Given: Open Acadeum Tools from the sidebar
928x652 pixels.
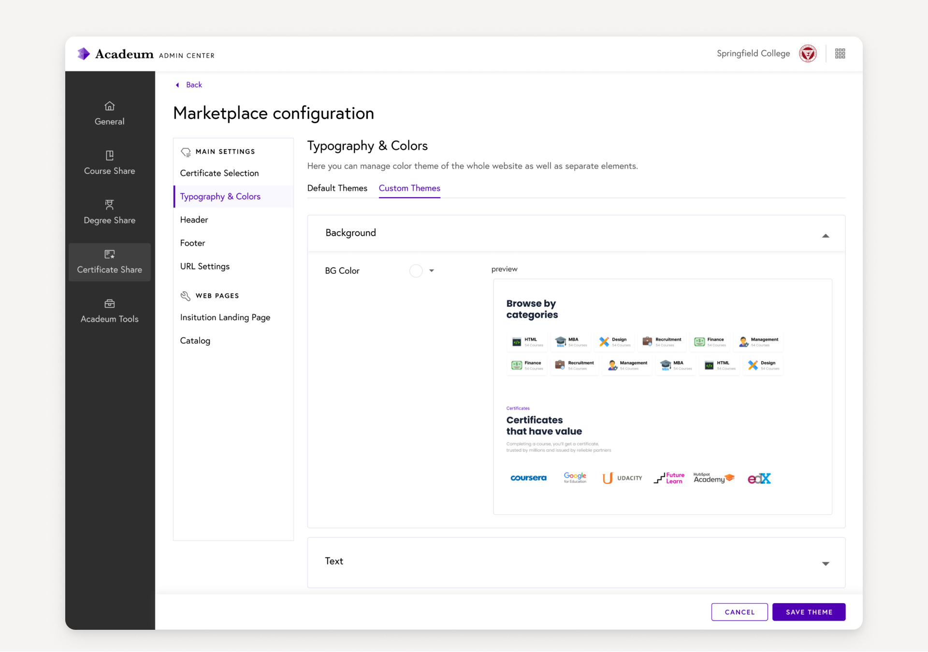Looking at the screenshot, I should click(x=109, y=311).
